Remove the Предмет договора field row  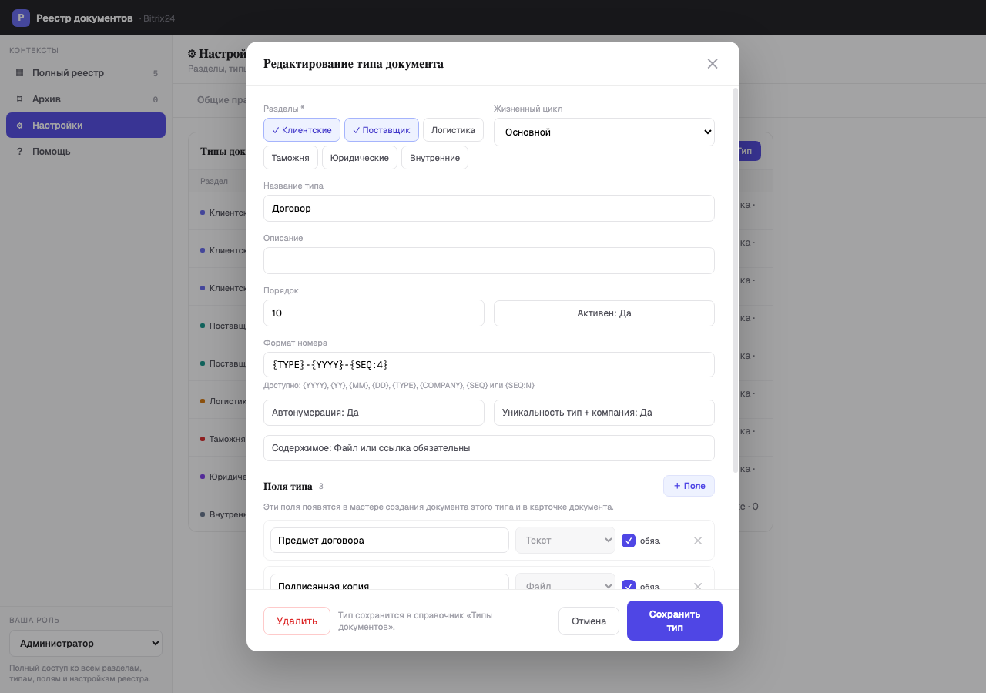point(698,541)
